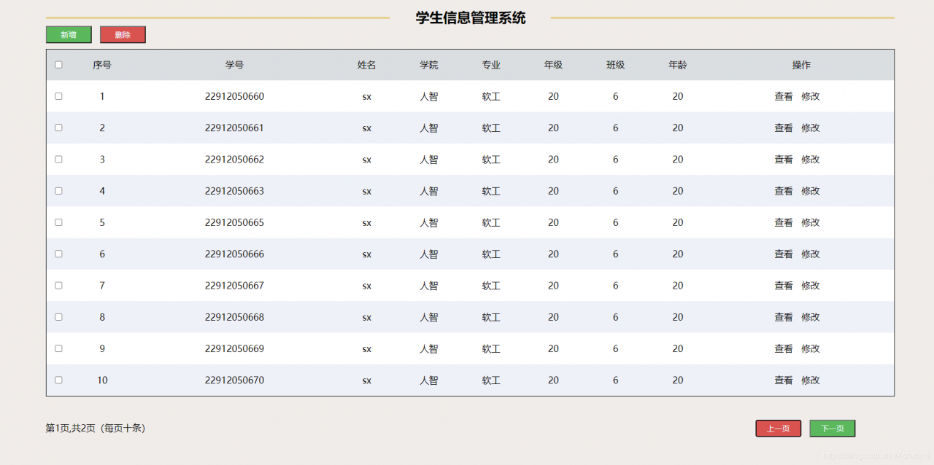Select student number 22912050670 cell
Viewport: 934px width, 465px height.
tap(234, 380)
